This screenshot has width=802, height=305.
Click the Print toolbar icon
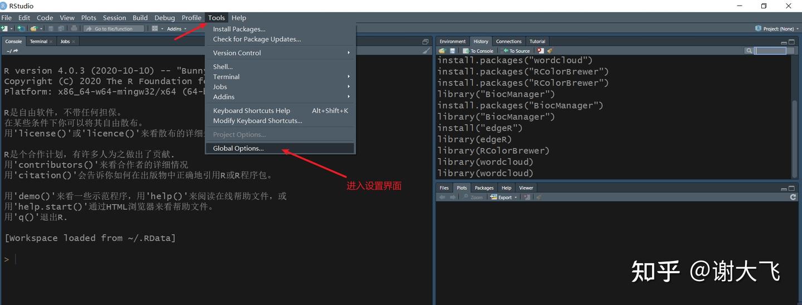click(x=74, y=28)
